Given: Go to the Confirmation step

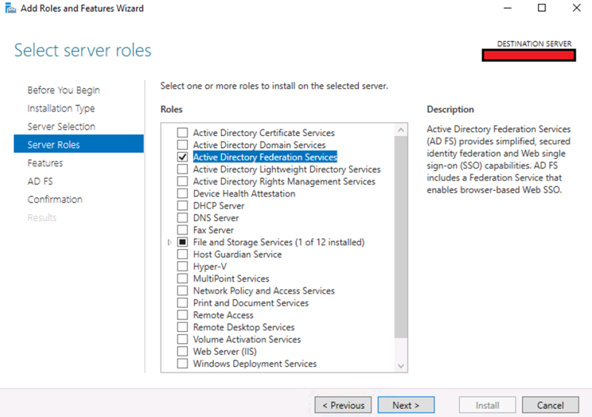Looking at the screenshot, I should (55, 199).
